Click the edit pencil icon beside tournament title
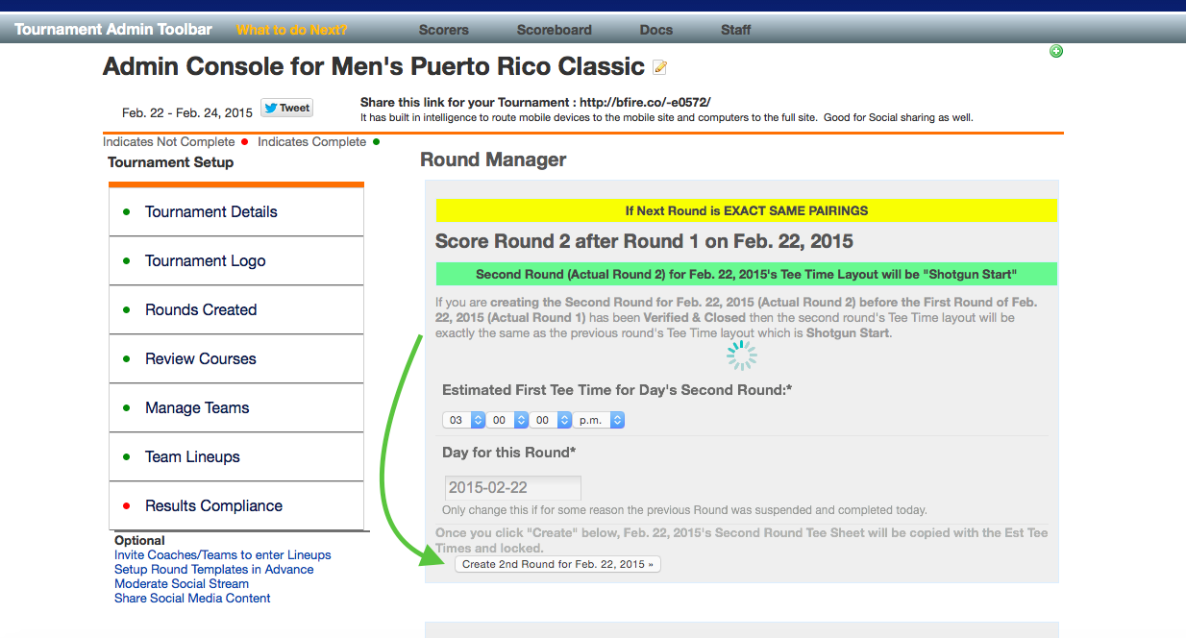 point(659,67)
